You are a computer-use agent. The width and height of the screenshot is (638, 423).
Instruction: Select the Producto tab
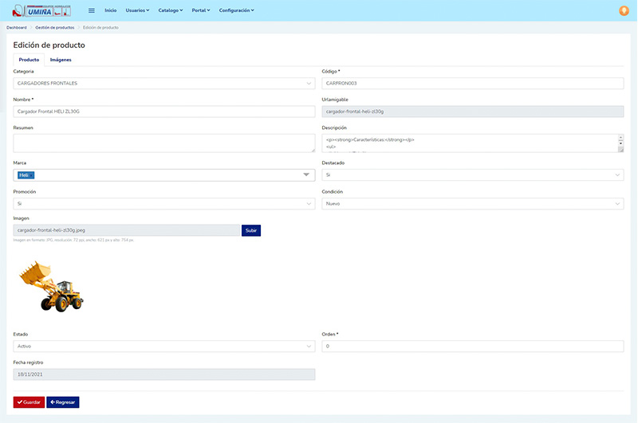click(x=29, y=60)
